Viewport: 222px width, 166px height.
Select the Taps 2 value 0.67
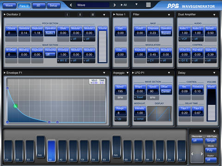(x=197, y=113)
